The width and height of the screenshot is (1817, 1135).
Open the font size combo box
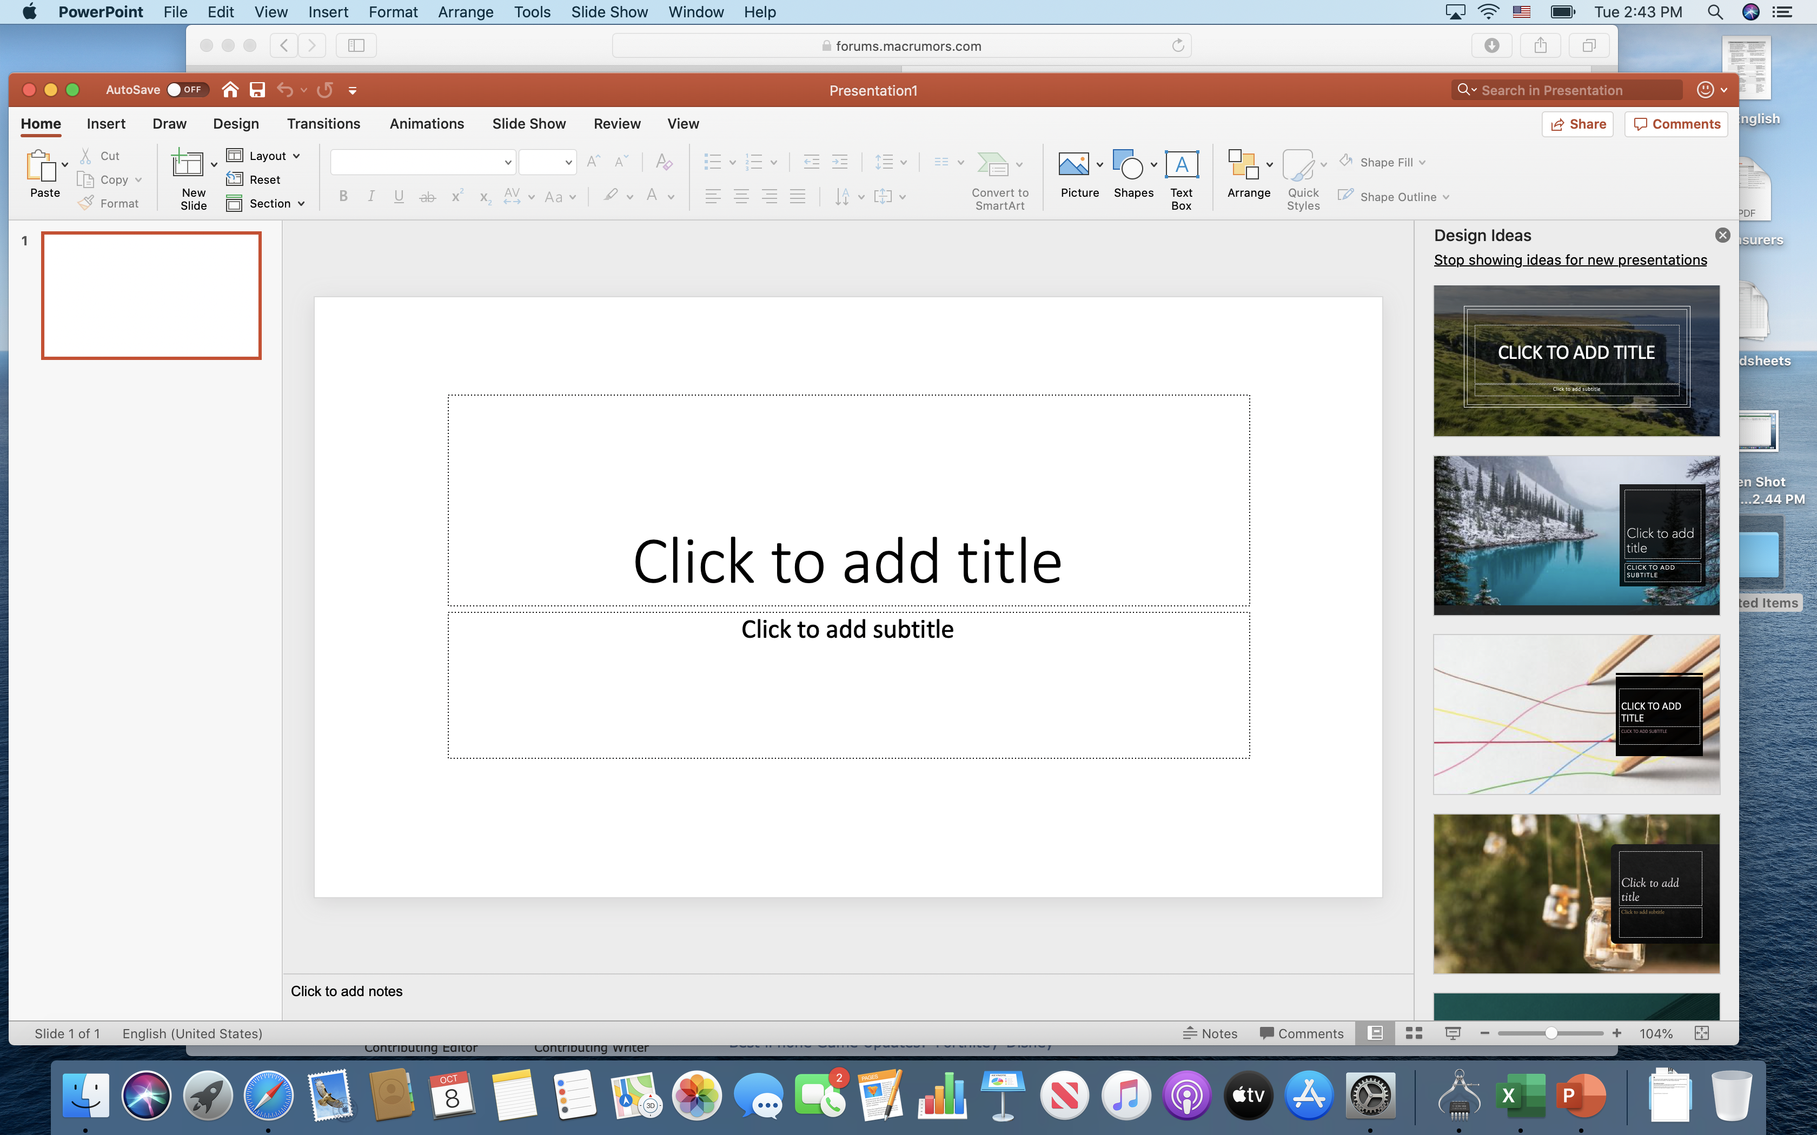pyautogui.click(x=548, y=162)
